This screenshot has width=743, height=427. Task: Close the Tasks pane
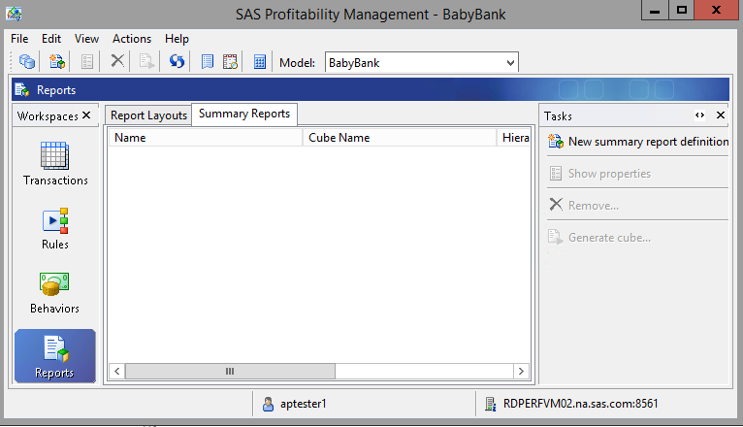coord(720,115)
